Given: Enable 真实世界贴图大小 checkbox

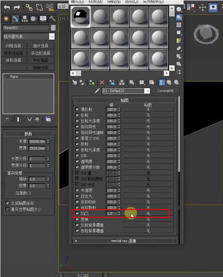Looking at the screenshot, I should point(7,209).
